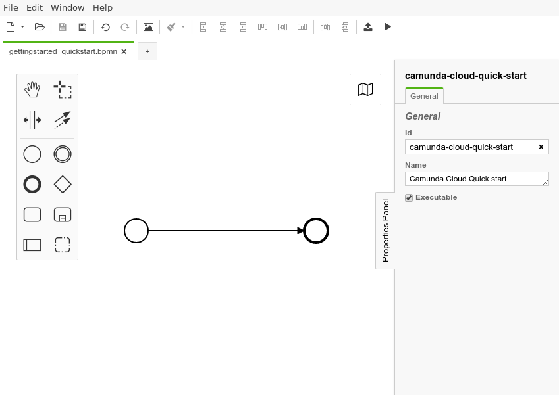The width and height of the screenshot is (559, 395).
Task: Open the new file dropdown arrow
Action: (22, 27)
